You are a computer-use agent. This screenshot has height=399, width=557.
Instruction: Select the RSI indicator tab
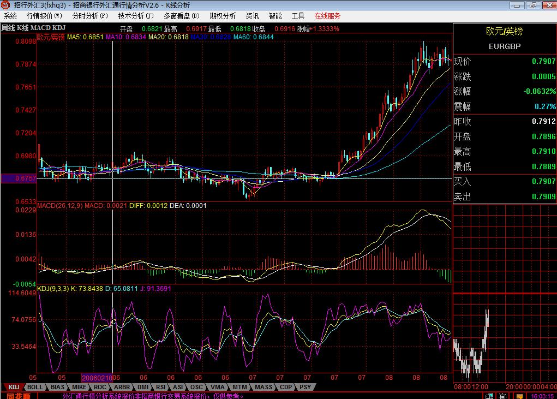coord(160,387)
